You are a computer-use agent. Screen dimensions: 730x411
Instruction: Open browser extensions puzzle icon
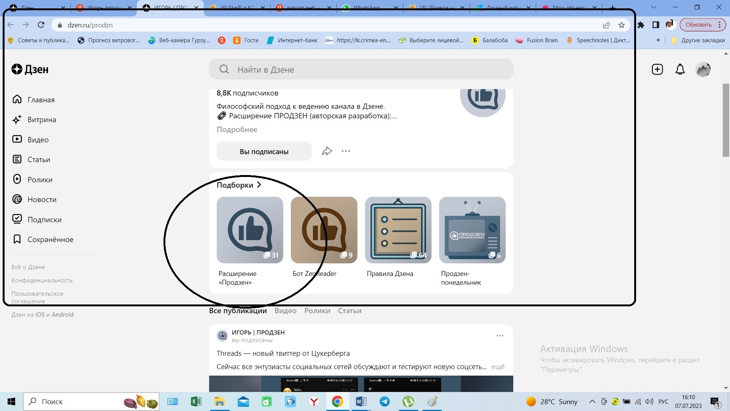point(641,25)
